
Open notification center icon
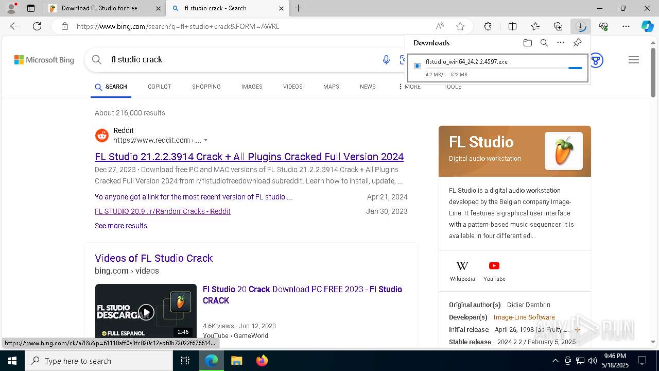pos(642,361)
